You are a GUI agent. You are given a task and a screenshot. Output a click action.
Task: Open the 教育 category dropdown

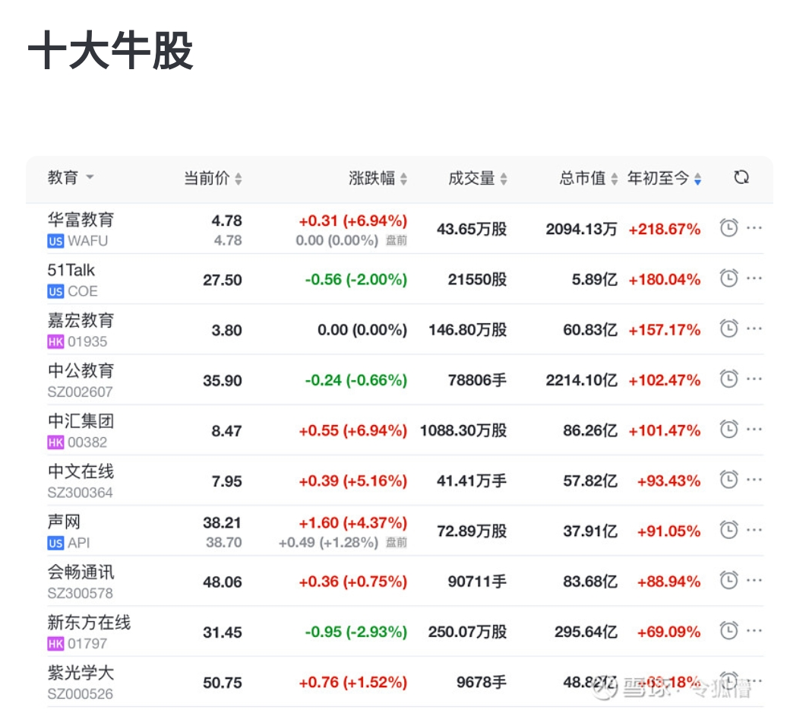coord(71,177)
